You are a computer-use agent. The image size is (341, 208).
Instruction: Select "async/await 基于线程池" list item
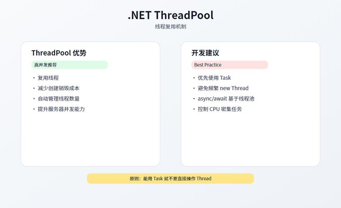[x=226, y=99]
